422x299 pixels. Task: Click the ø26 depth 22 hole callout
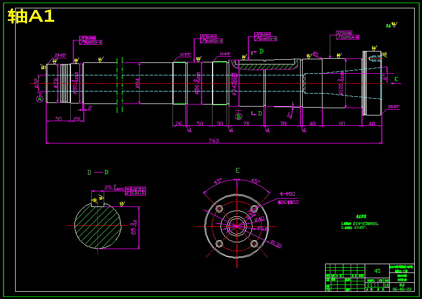pos(288,202)
